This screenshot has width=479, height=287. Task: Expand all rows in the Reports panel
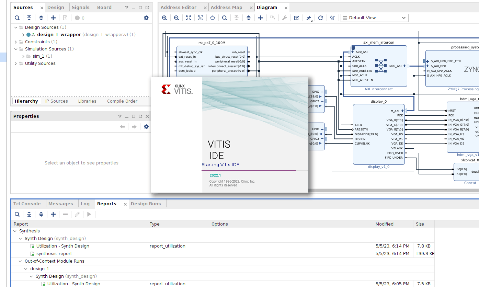coord(41,214)
